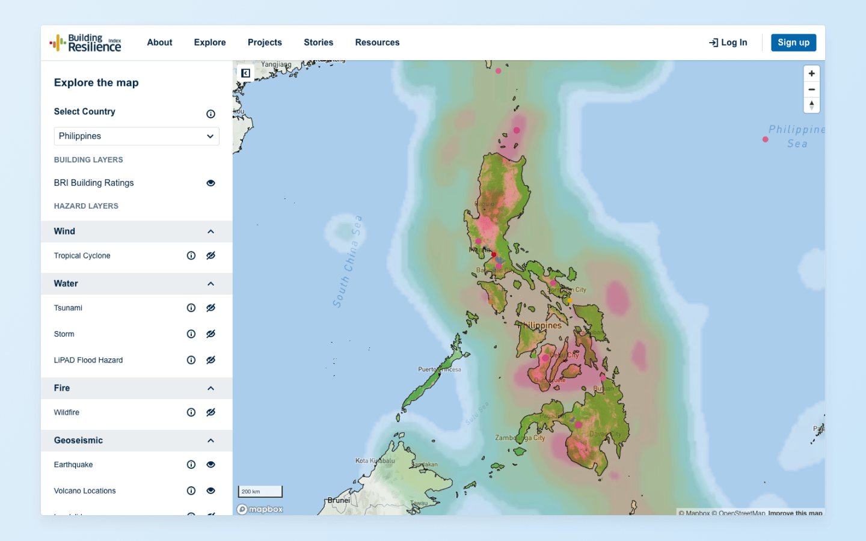Image resolution: width=866 pixels, height=541 pixels.
Task: Show the Wildfire layer
Action: pos(210,412)
